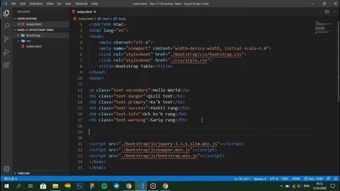Click the editor vertical scrollbar
Viewport: 340px width, 191px height.
click(338, 62)
